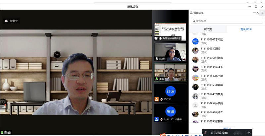Click the 腾讯会议 window title
Image resolution: width=265 pixels, height=136 pixels.
click(x=133, y=7)
